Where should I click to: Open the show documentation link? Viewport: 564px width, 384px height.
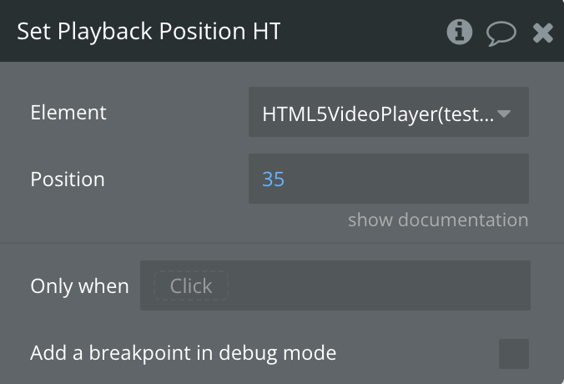(438, 220)
